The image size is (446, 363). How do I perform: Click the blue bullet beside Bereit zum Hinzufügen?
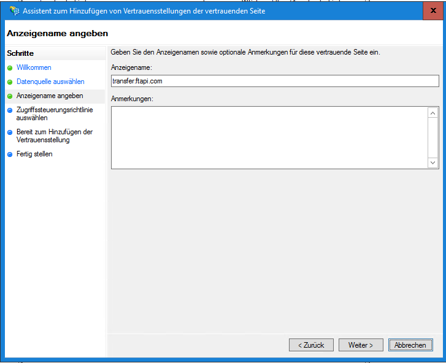click(10, 132)
